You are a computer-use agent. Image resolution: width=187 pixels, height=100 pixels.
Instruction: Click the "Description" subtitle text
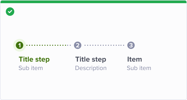pyautogui.click(x=91, y=68)
